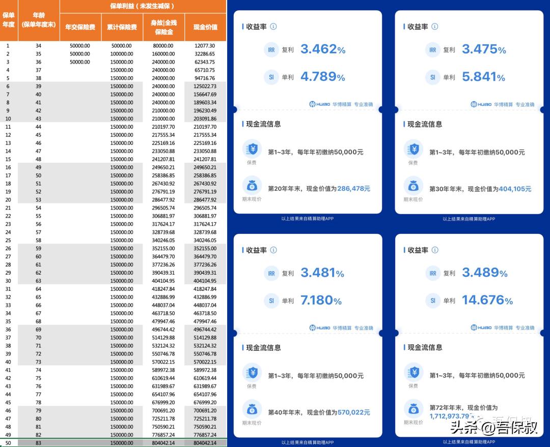Click the 身故|全残保险金 column header
Viewport: 550px width, 447px height.
[163, 27]
